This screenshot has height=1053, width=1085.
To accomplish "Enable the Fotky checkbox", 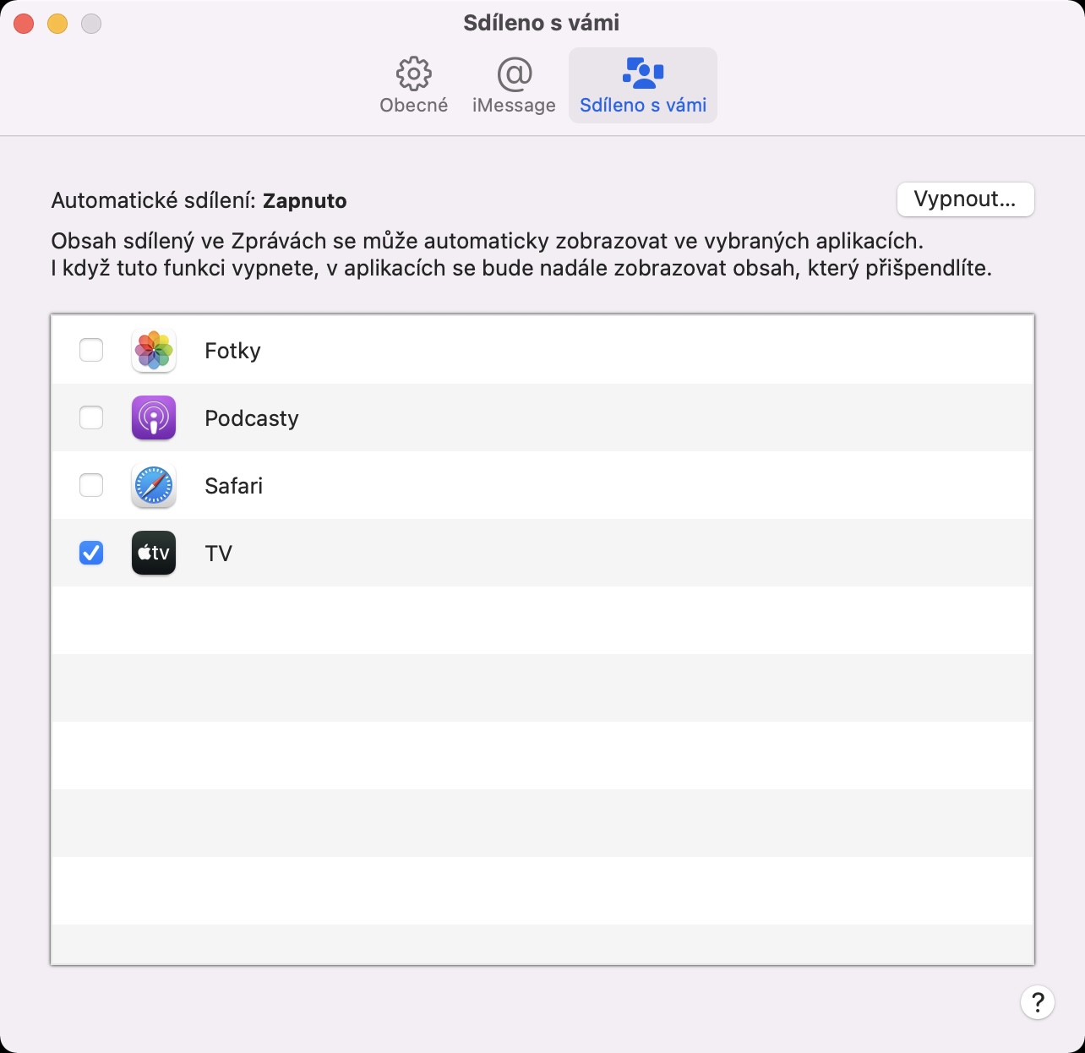I will coord(91,350).
